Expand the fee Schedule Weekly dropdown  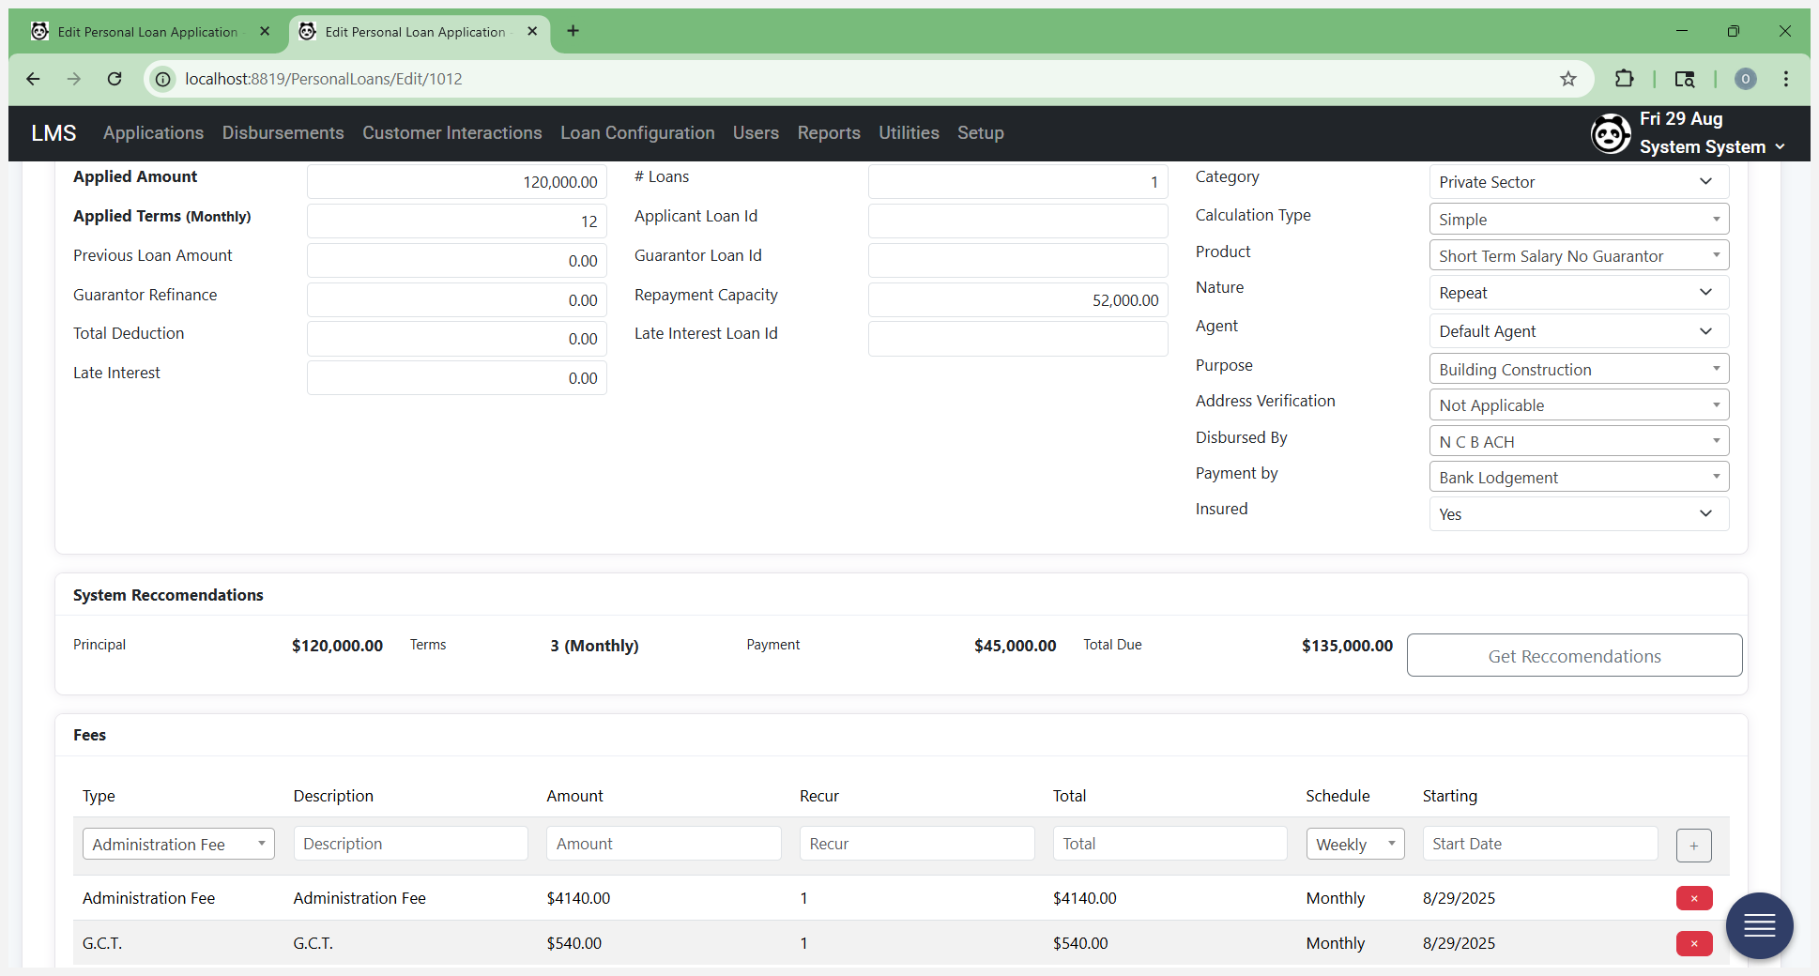click(1354, 844)
